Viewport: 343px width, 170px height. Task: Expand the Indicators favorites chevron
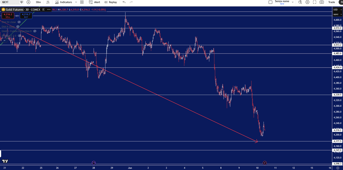click(76, 2)
